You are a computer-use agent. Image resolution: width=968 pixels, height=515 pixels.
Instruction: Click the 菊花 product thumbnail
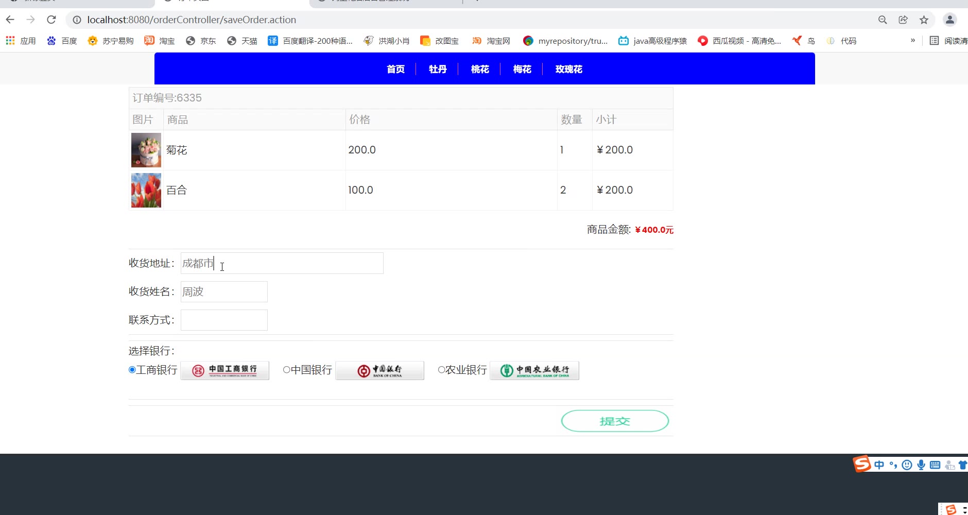point(146,150)
